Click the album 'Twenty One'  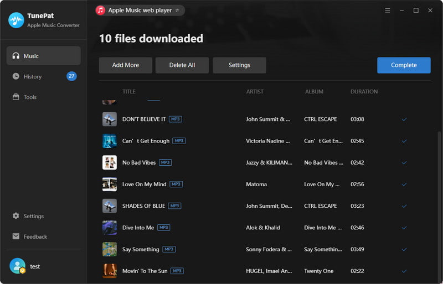coord(319,271)
